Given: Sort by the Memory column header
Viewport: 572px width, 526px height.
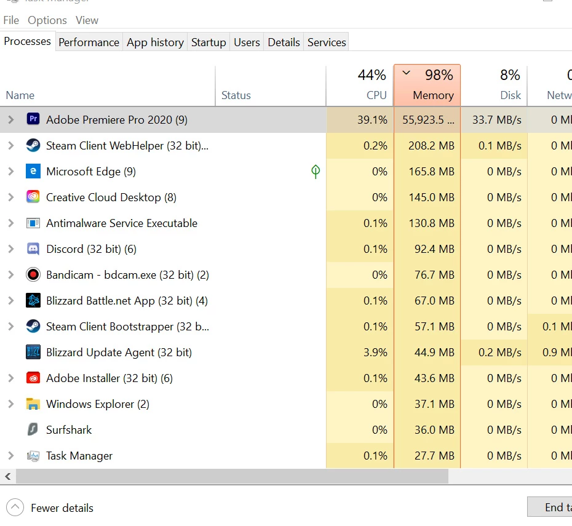Looking at the screenshot, I should 427,86.
